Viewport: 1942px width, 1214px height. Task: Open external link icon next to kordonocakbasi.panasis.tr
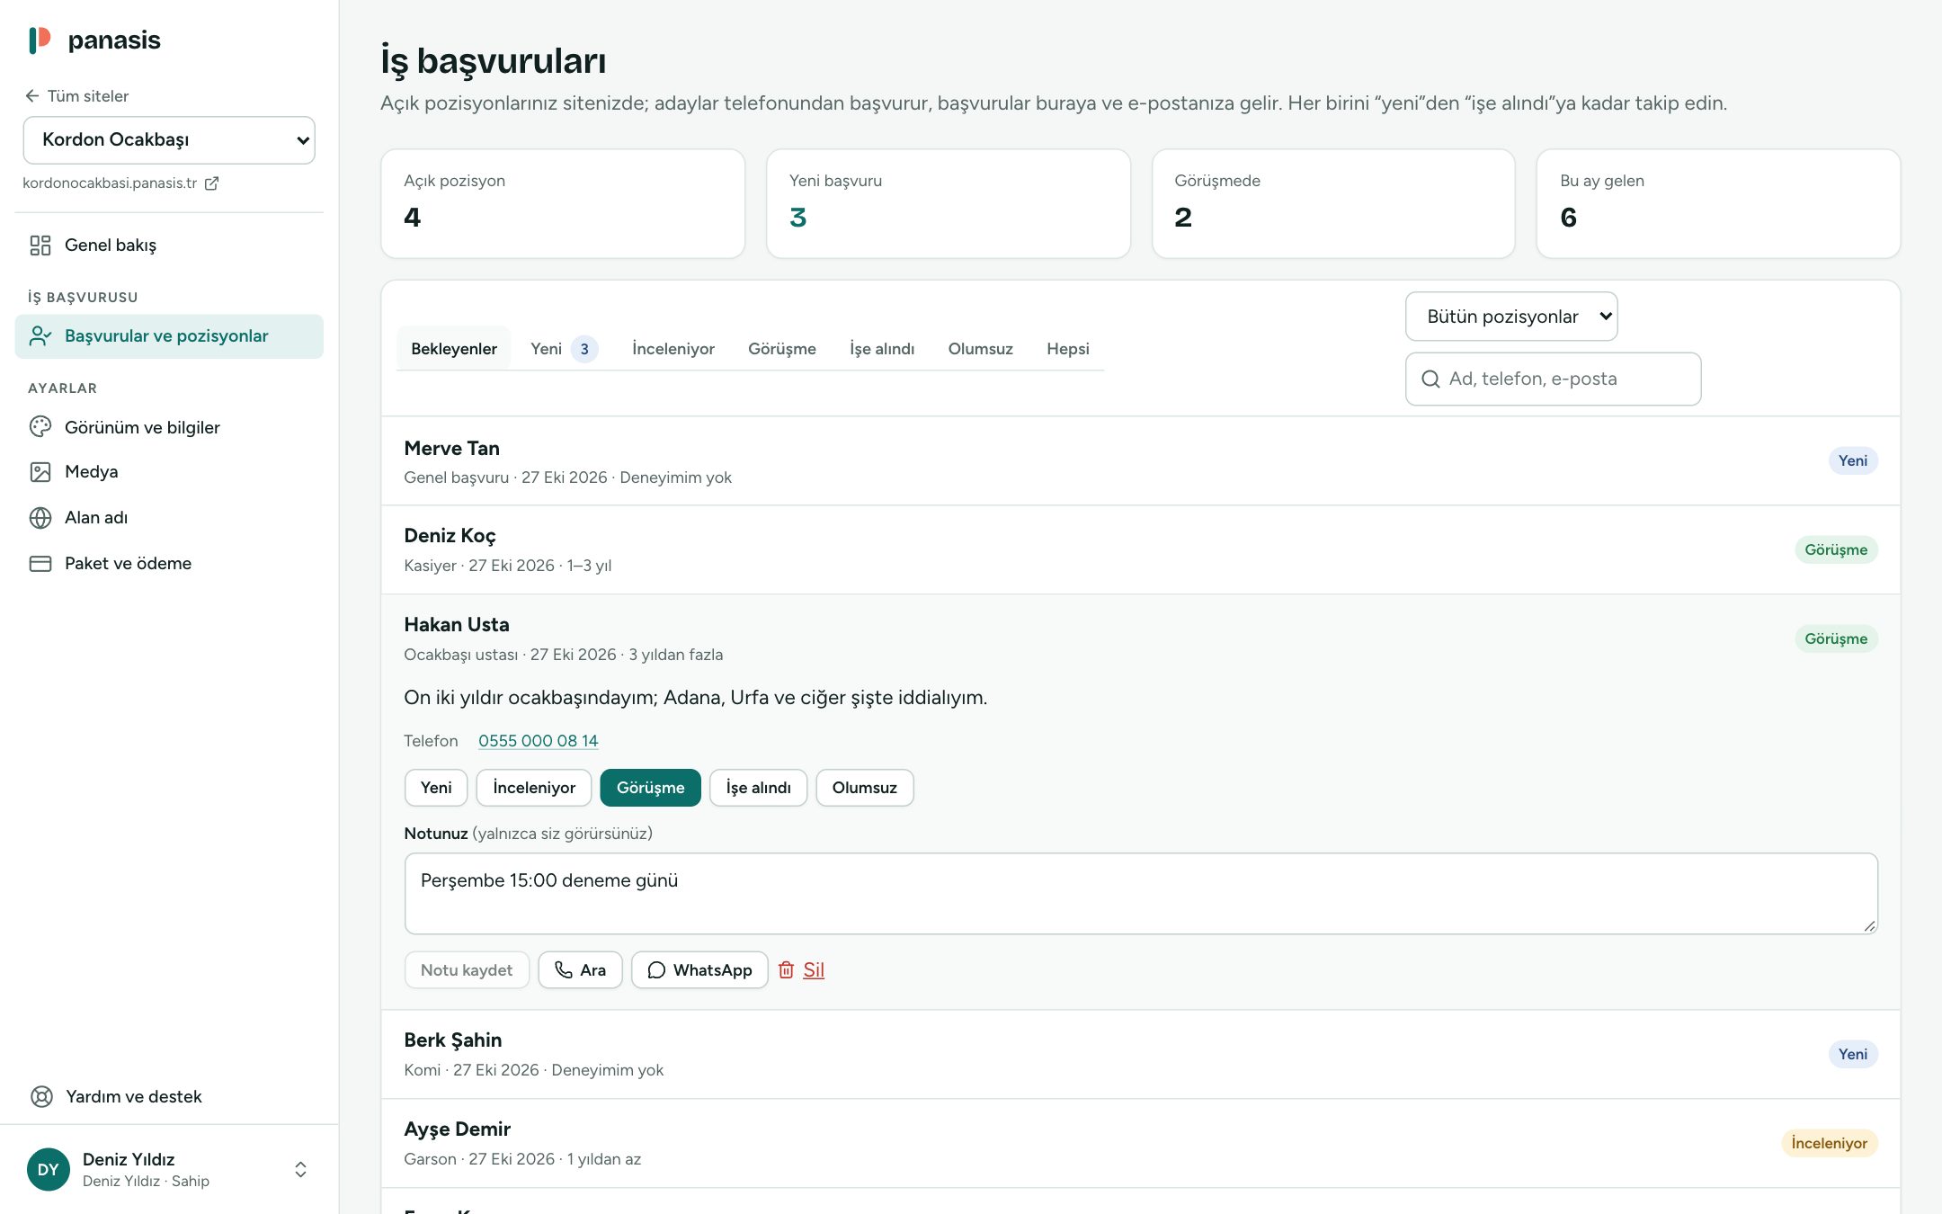(212, 183)
